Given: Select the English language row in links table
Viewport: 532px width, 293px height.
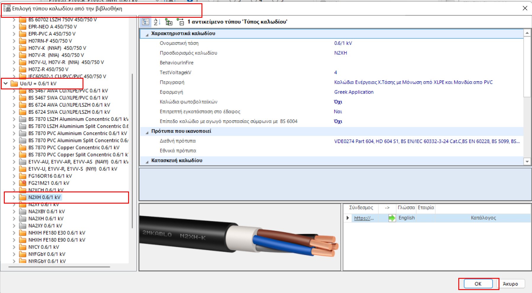Looking at the screenshot, I should click(407, 218).
